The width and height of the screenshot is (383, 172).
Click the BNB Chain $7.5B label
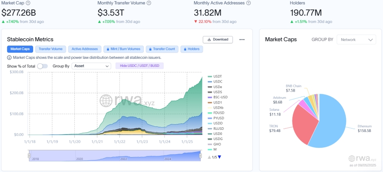click(294, 88)
